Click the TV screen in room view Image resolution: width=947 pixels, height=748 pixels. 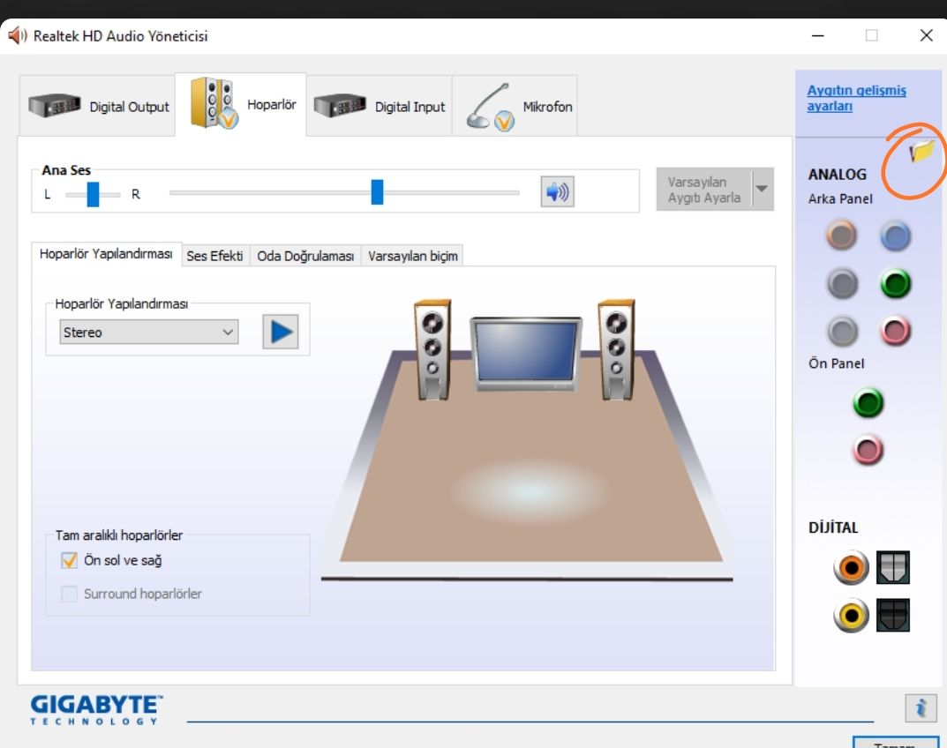coord(525,353)
